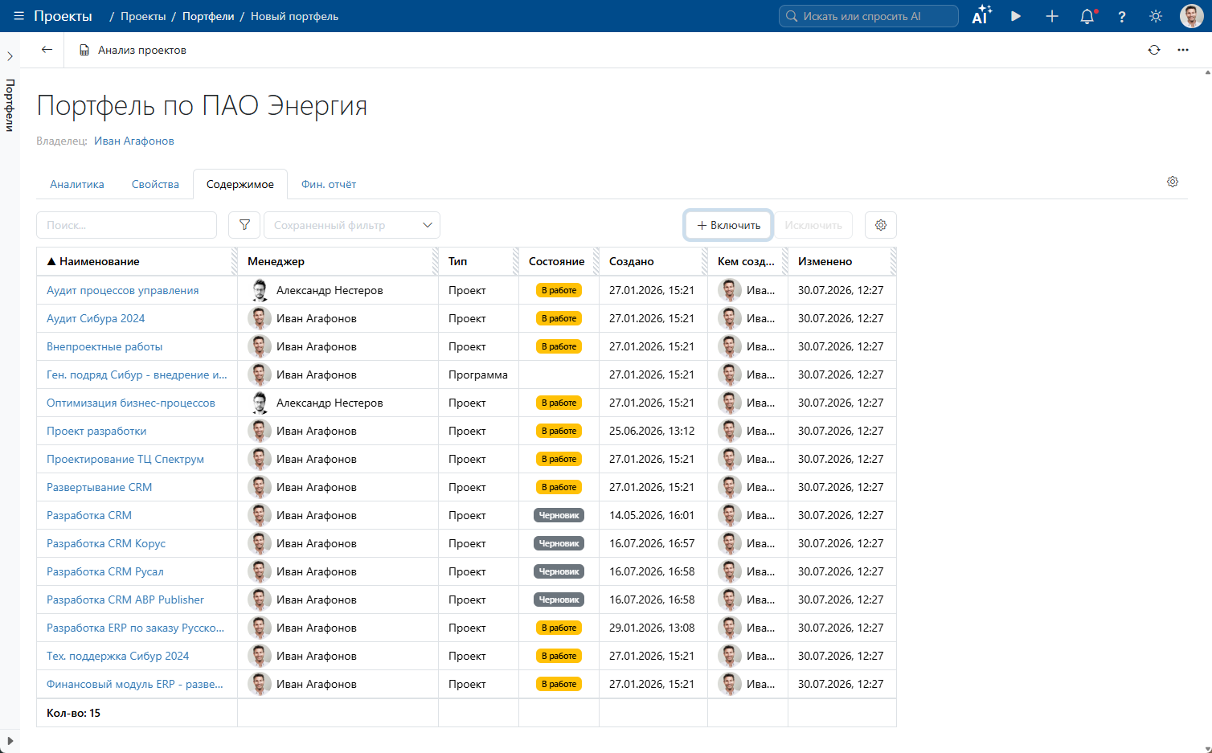Image resolution: width=1212 pixels, height=753 pixels.
Task: Open the Разработка CRM Русал project link
Action: click(105, 571)
